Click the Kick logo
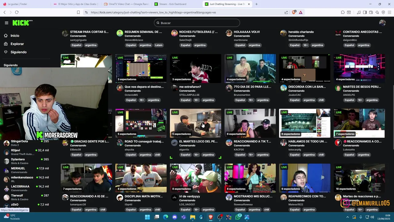 22,23
